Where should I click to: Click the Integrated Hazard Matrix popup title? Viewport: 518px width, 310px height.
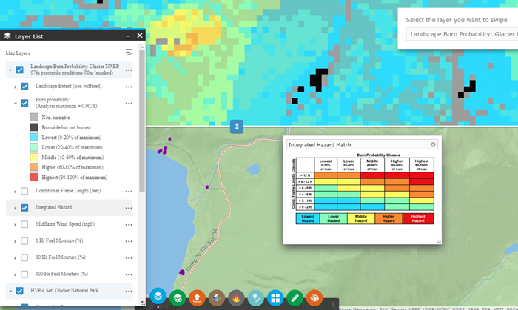click(x=320, y=144)
